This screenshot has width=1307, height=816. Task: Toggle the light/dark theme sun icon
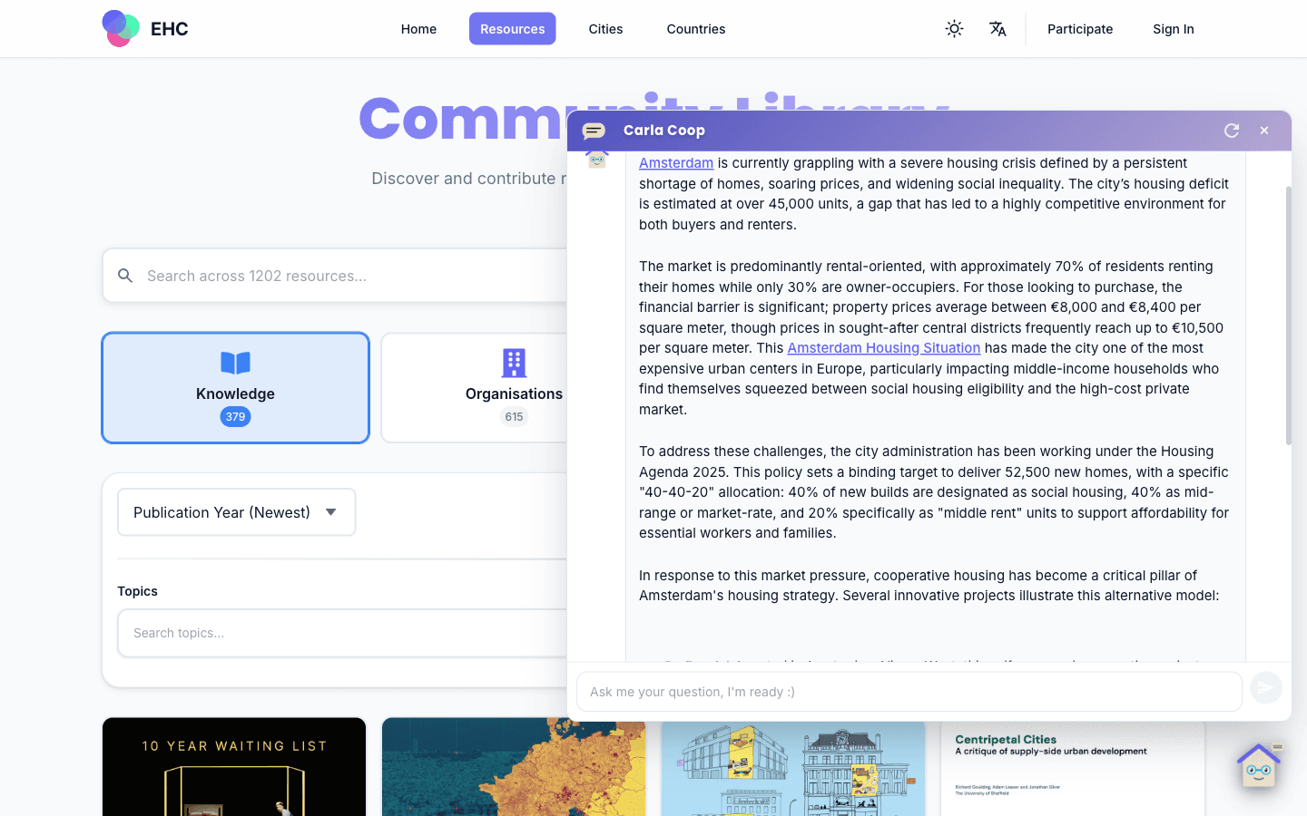pos(954,28)
